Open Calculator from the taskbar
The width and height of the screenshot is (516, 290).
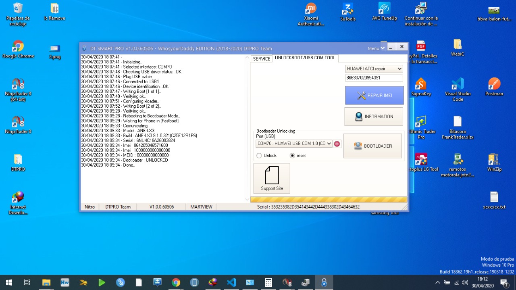(x=268, y=282)
